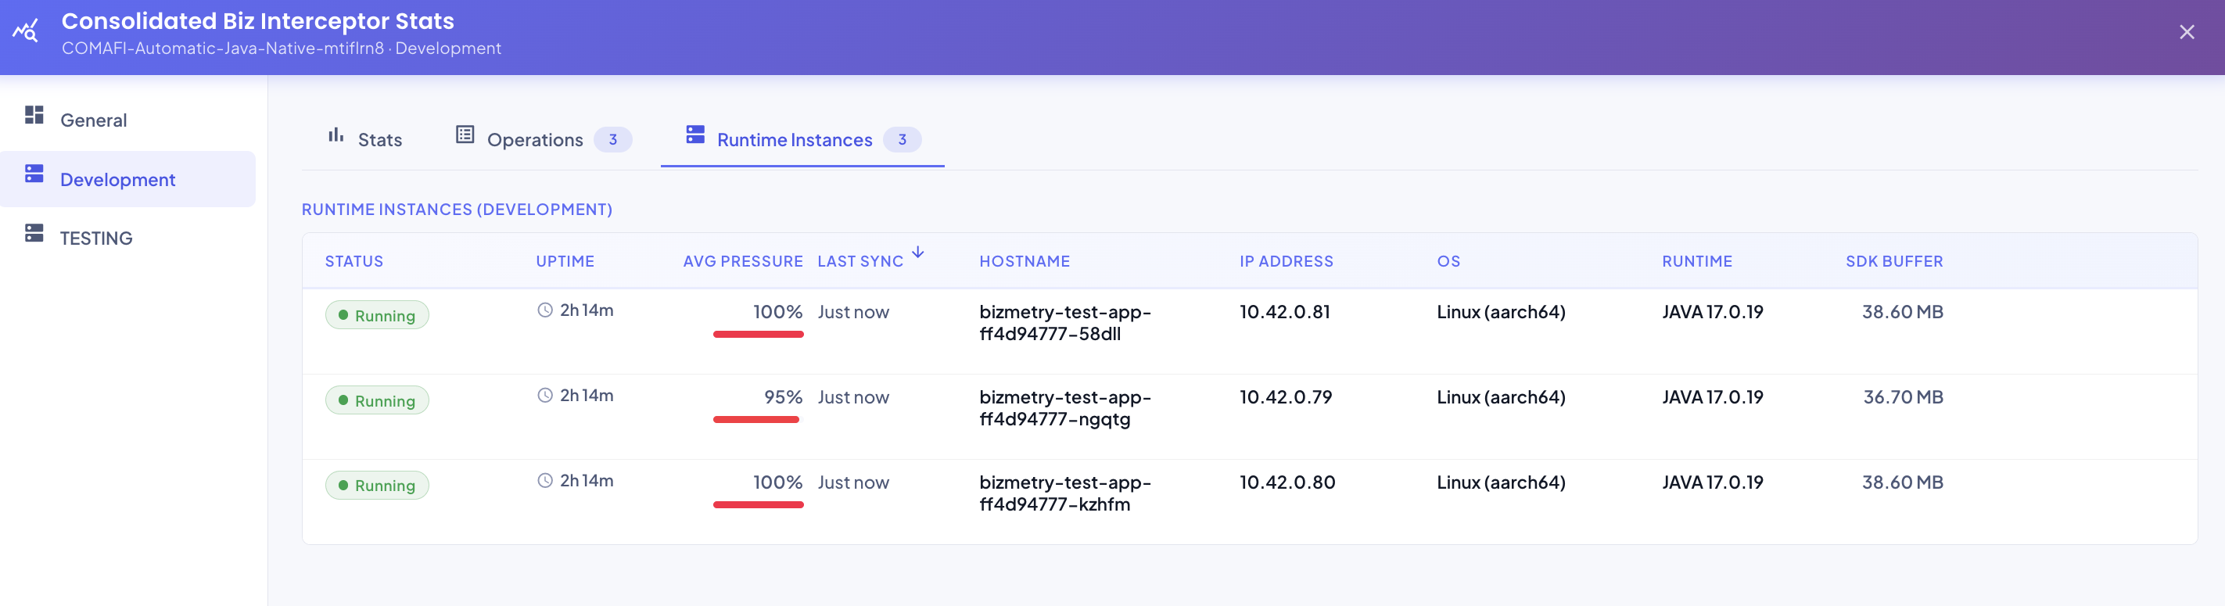Sort by the OS column header
The height and width of the screenshot is (606, 2225).
[1448, 260]
